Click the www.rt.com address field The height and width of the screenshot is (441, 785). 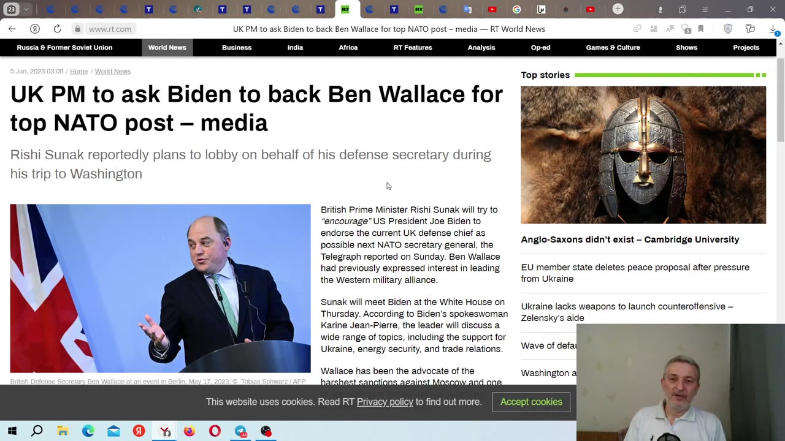pos(110,29)
